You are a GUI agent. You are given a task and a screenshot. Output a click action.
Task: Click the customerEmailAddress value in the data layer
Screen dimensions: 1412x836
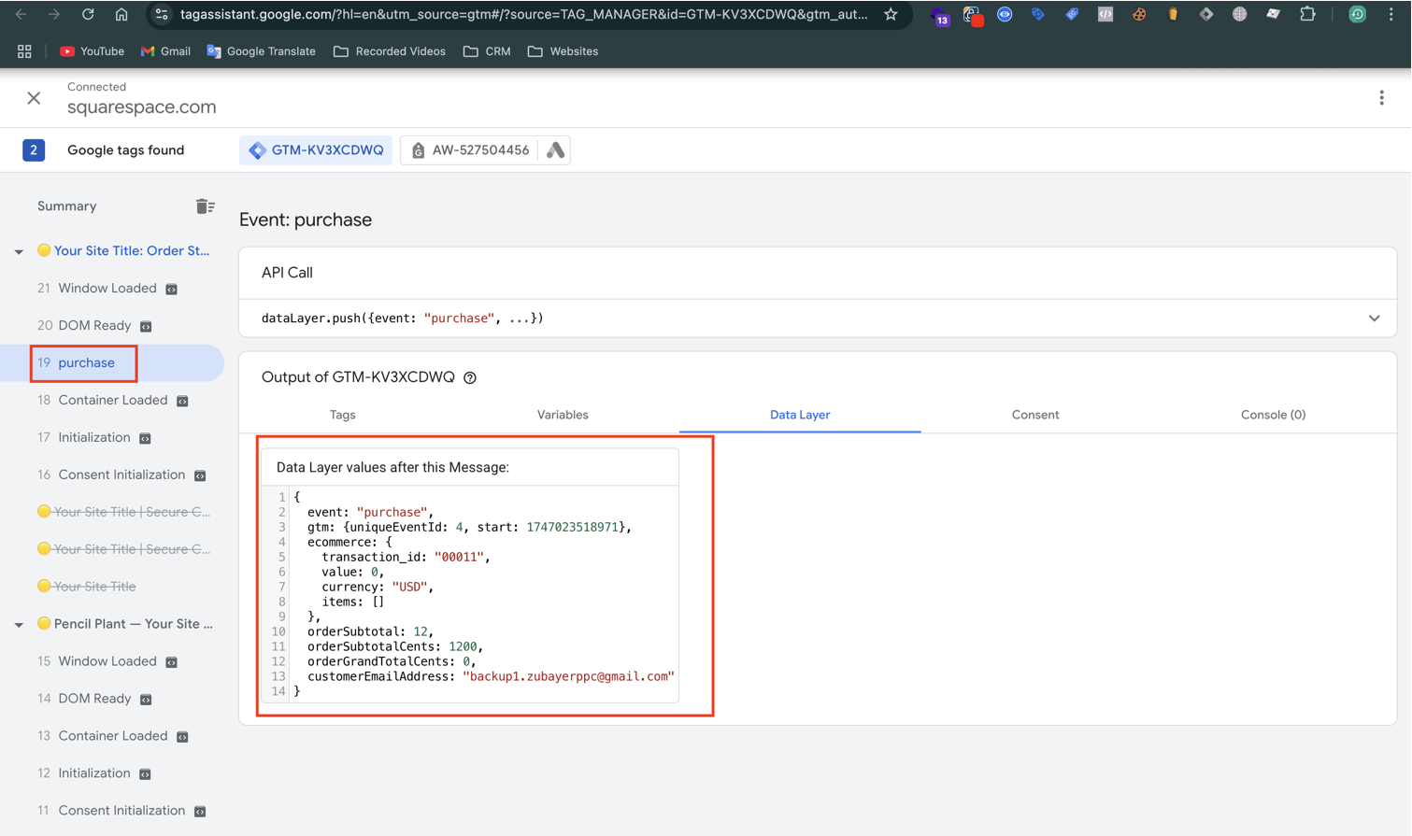pyautogui.click(x=568, y=676)
